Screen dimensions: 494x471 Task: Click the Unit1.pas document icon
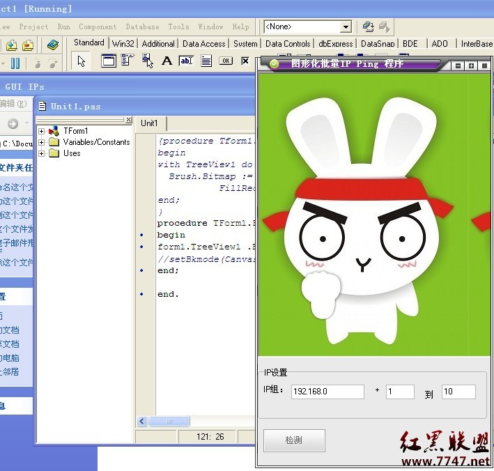click(x=43, y=106)
